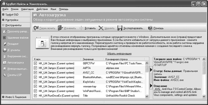
Task: Expand the Инфо & Лицензия section
Action: (3, 97)
